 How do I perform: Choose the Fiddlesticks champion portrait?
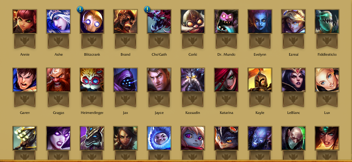click(x=327, y=21)
